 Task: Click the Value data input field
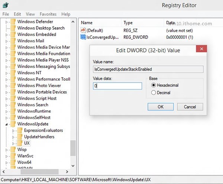[x=117, y=86]
